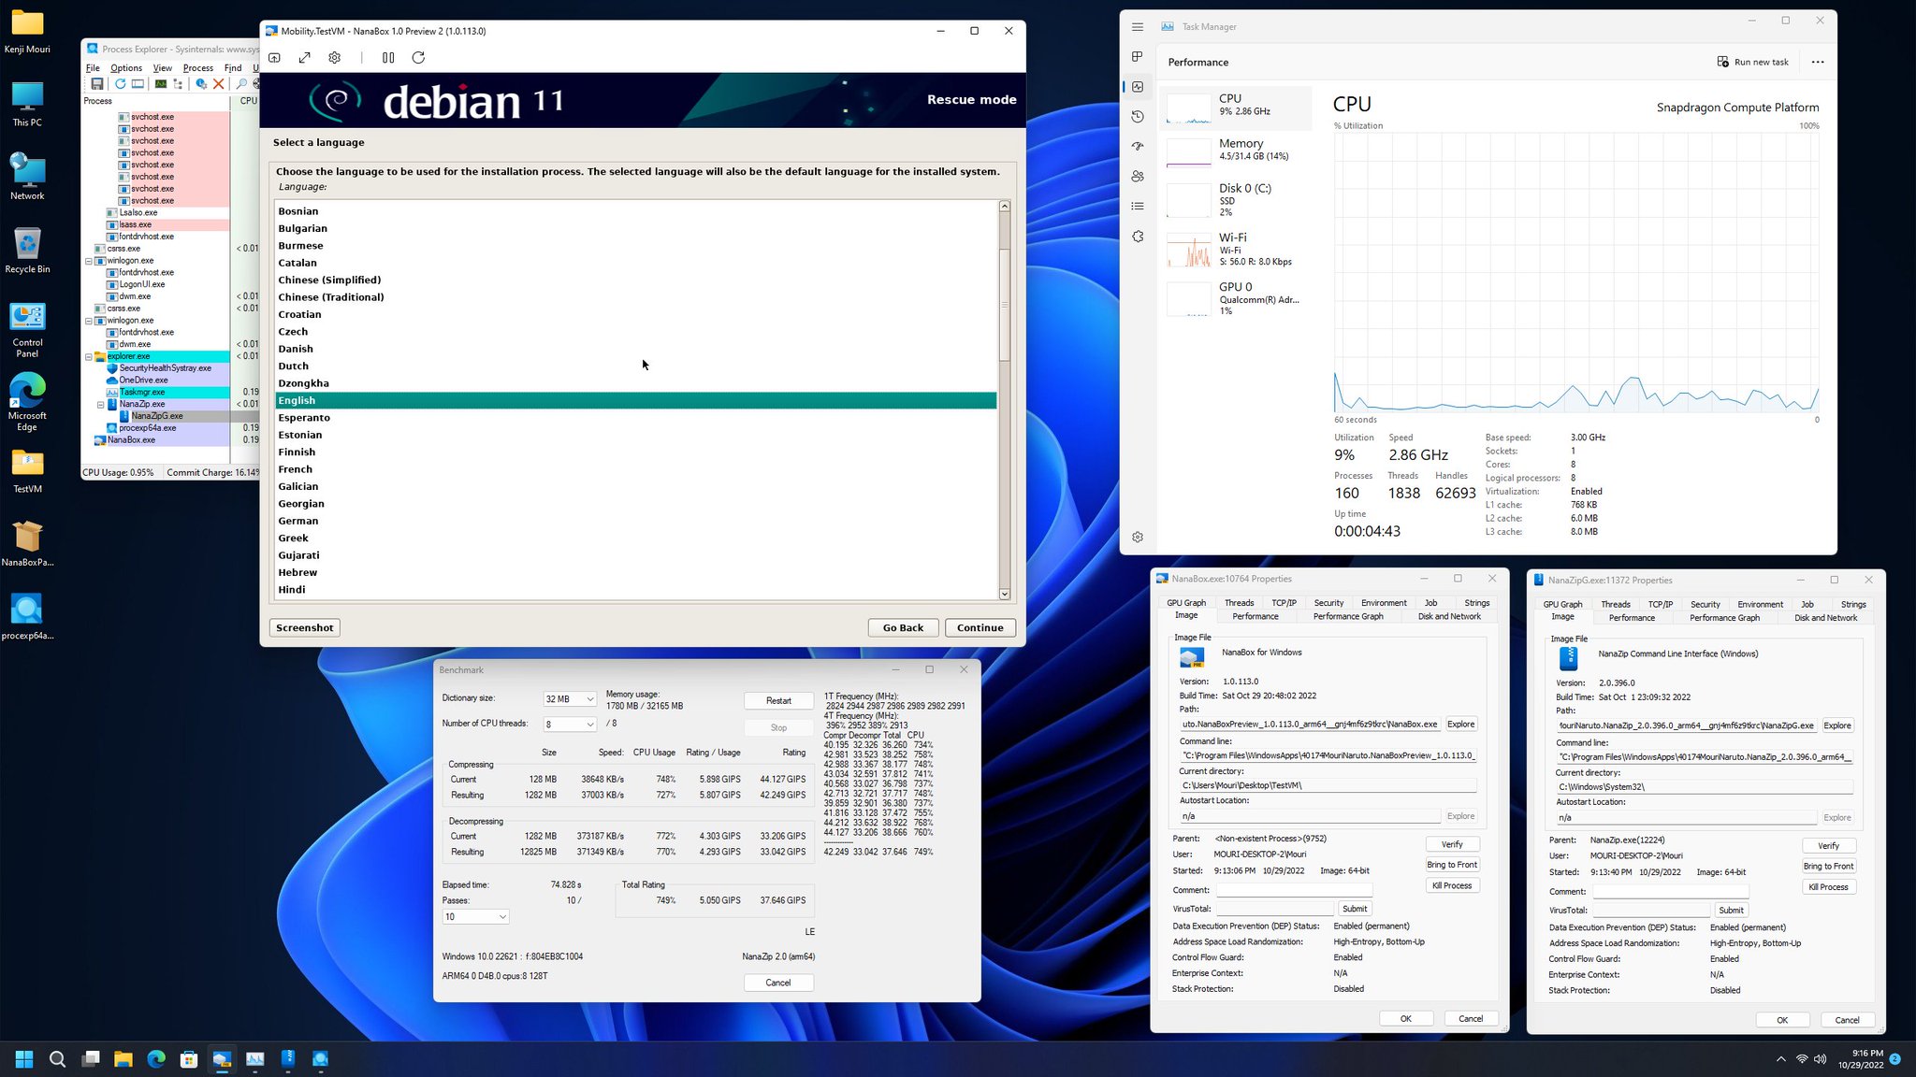The width and height of the screenshot is (1916, 1077).
Task: Save process list using floppy disk icon
Action: coord(97,83)
